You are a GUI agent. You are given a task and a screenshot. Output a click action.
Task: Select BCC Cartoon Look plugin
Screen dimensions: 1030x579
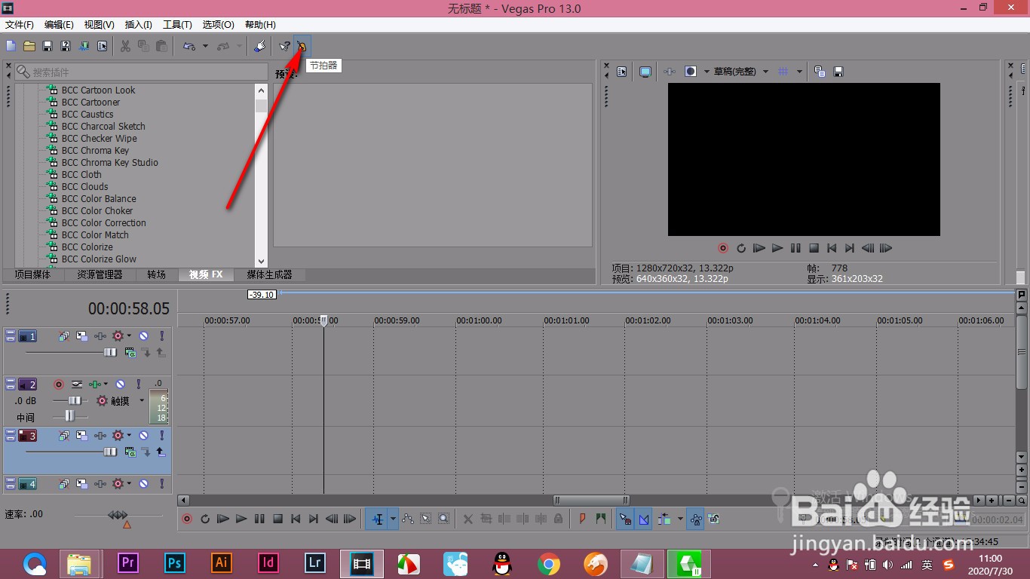98,90
